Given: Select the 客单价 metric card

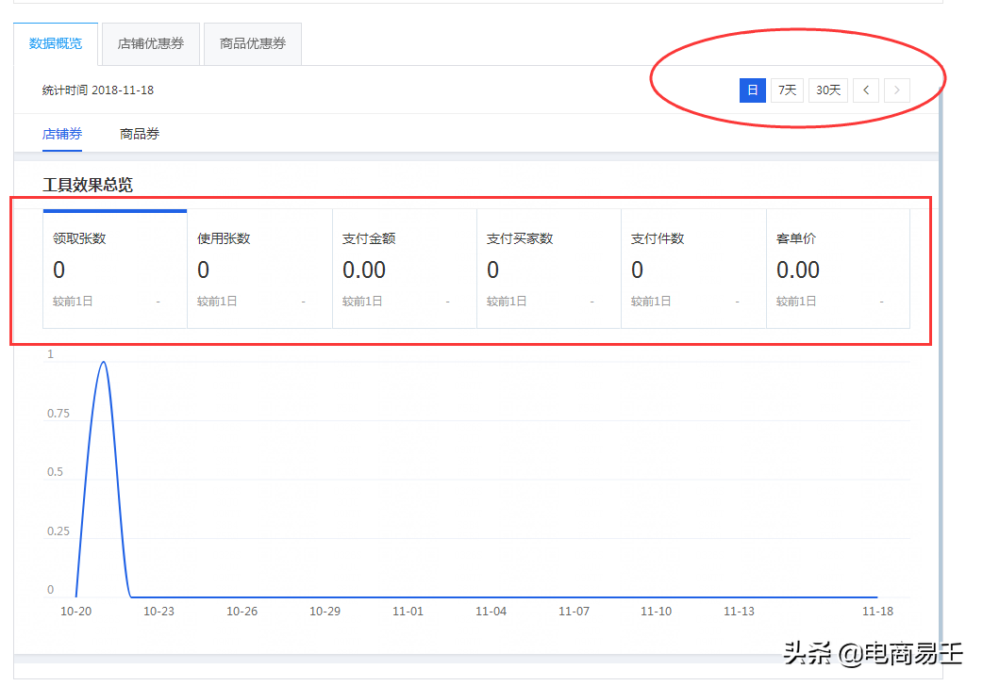Looking at the screenshot, I should (x=838, y=269).
